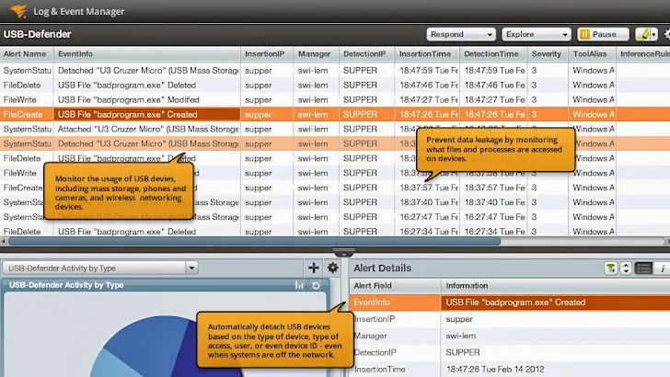
Task: Sort by EventInfo column header
Action: click(x=146, y=54)
